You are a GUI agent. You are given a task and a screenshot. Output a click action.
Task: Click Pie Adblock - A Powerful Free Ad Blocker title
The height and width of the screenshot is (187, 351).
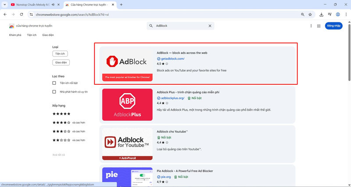(x=185, y=171)
